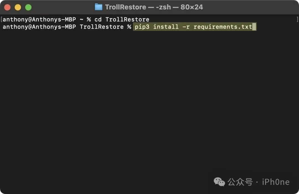This screenshot has width=299, height=194.
Task: Click the text cursor block after requirements.txt
Action: click(x=254, y=27)
